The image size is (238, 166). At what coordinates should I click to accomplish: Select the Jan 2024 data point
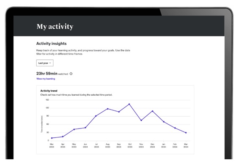coord(163,122)
